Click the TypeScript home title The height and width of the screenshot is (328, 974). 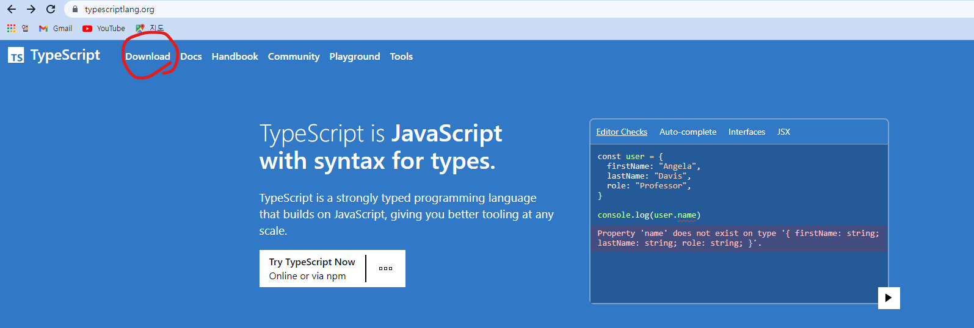click(65, 55)
